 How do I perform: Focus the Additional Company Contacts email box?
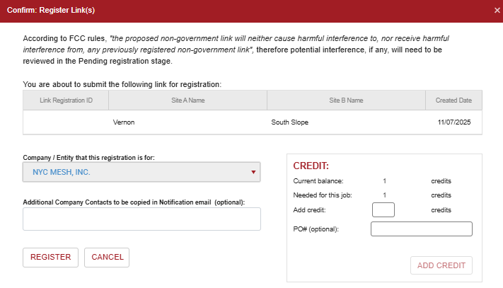point(141,219)
